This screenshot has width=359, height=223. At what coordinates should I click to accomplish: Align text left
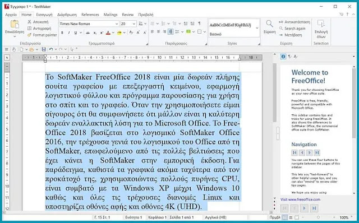[x=152, y=31]
